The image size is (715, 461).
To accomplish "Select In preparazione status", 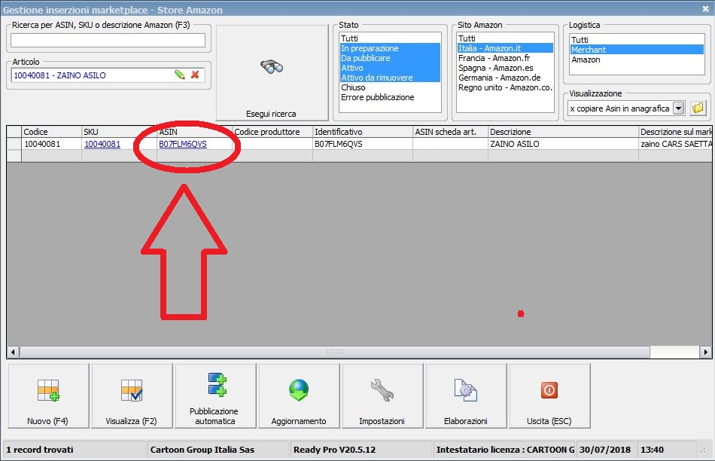I will point(390,48).
